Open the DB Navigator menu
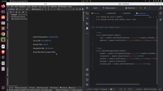Image resolution: width=163 pixels, height=91 pixels. click(x=62, y=7)
